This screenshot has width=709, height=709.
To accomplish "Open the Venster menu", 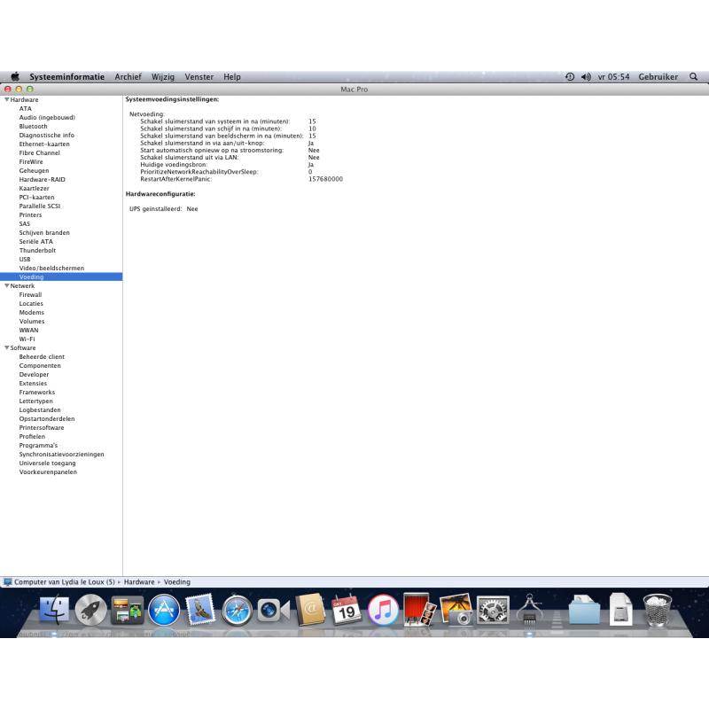I will click(199, 77).
